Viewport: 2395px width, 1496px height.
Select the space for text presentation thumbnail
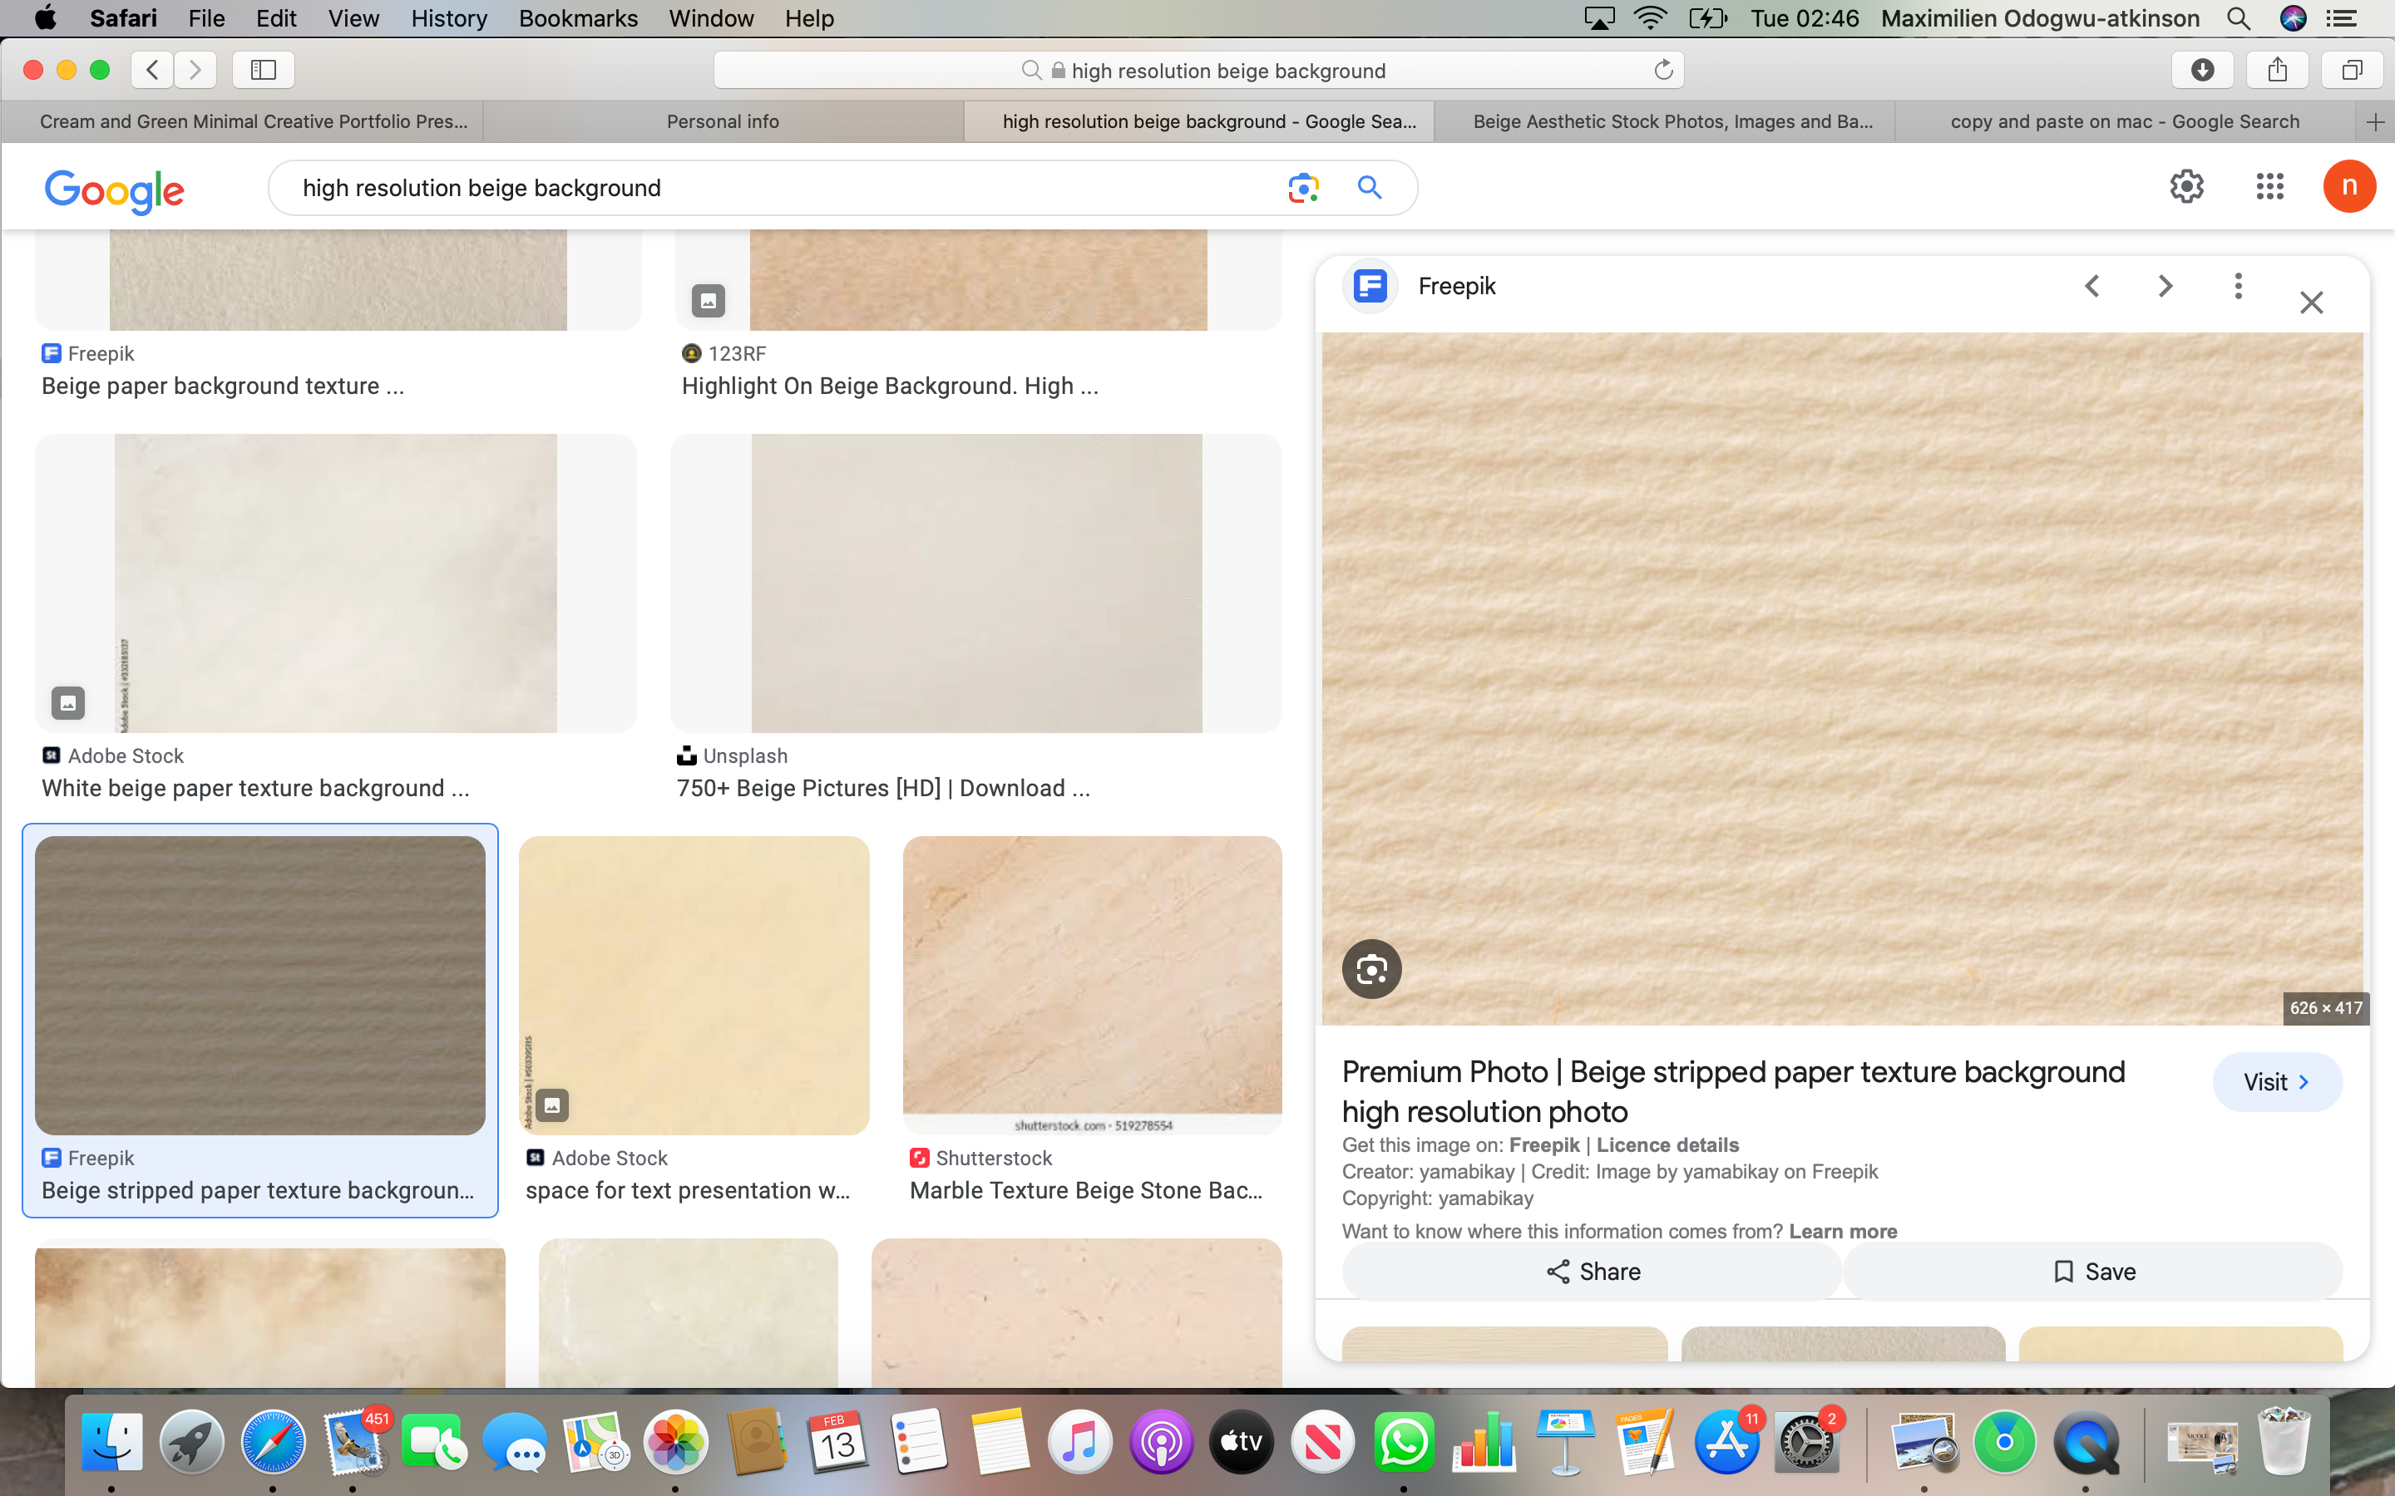point(694,986)
